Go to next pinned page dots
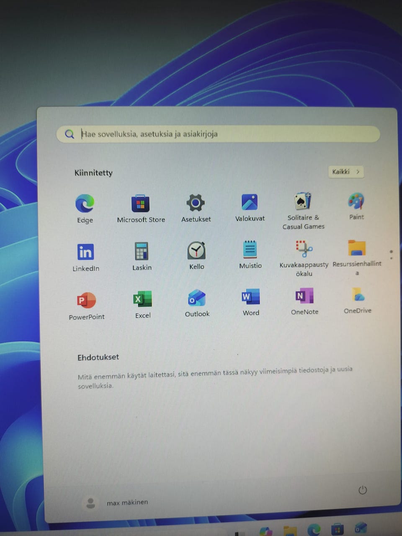 (x=391, y=255)
